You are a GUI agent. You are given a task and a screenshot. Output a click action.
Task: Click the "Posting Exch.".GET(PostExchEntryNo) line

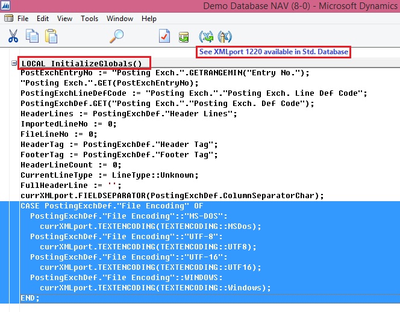coord(110,83)
